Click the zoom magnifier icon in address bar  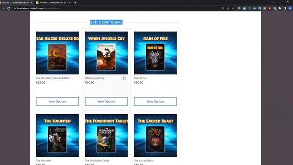click(223, 8)
